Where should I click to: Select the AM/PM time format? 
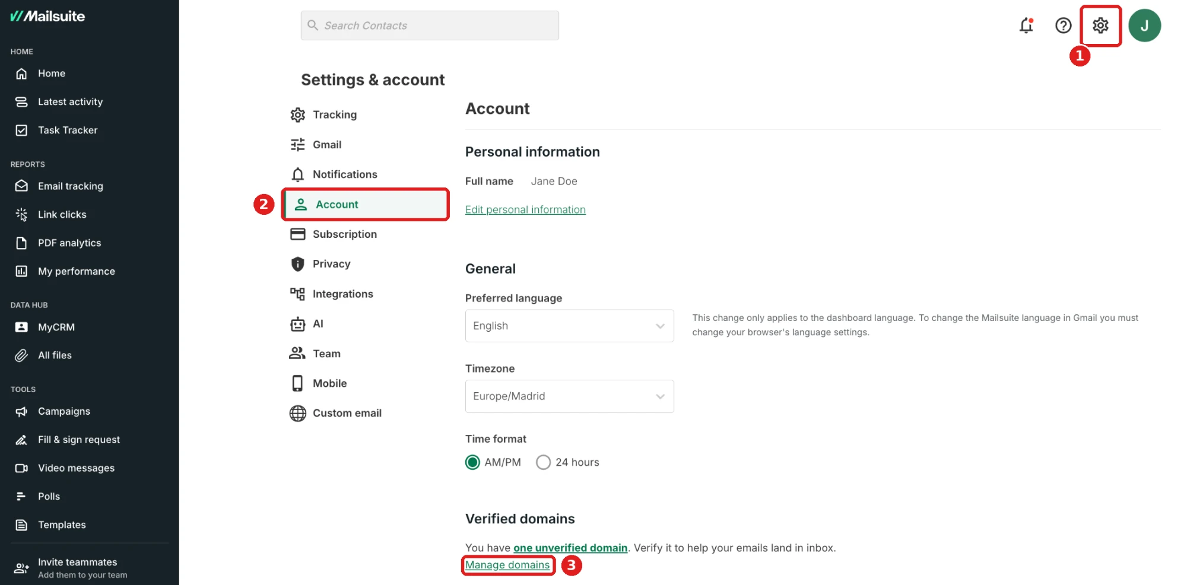coord(472,462)
